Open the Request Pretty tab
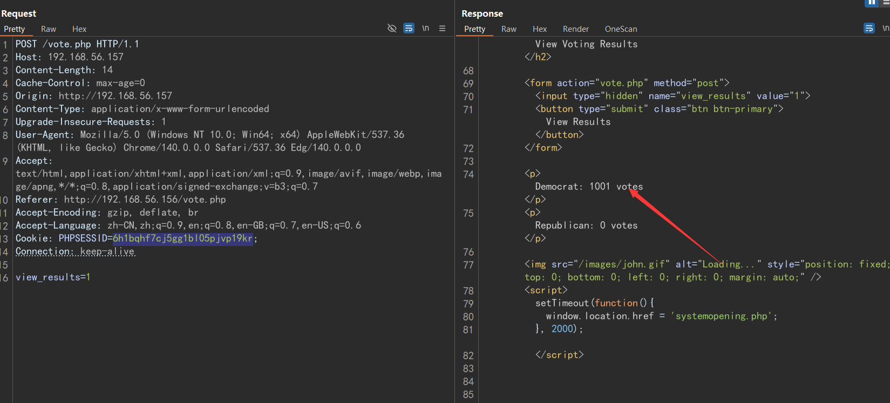Screen dimensions: 890x403 [x=15, y=29]
